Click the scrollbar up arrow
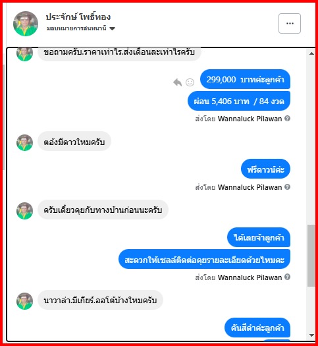318x346 pixels. pos(311,53)
